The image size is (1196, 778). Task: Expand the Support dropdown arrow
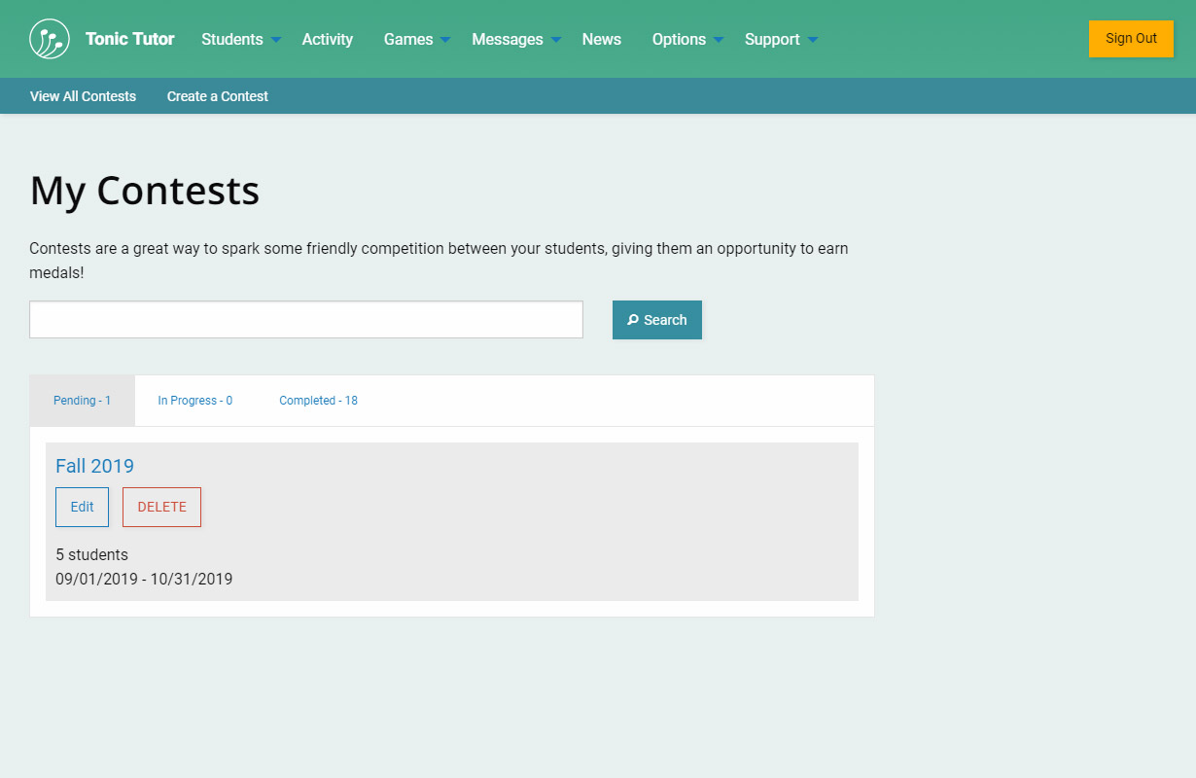pos(813,40)
